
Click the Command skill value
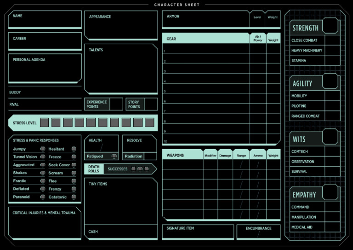(332, 207)
